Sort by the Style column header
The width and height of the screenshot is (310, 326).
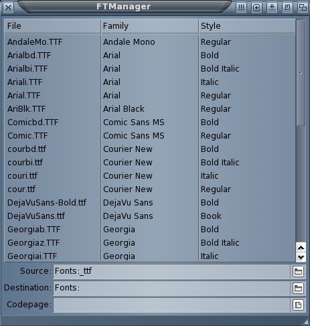pos(247,26)
